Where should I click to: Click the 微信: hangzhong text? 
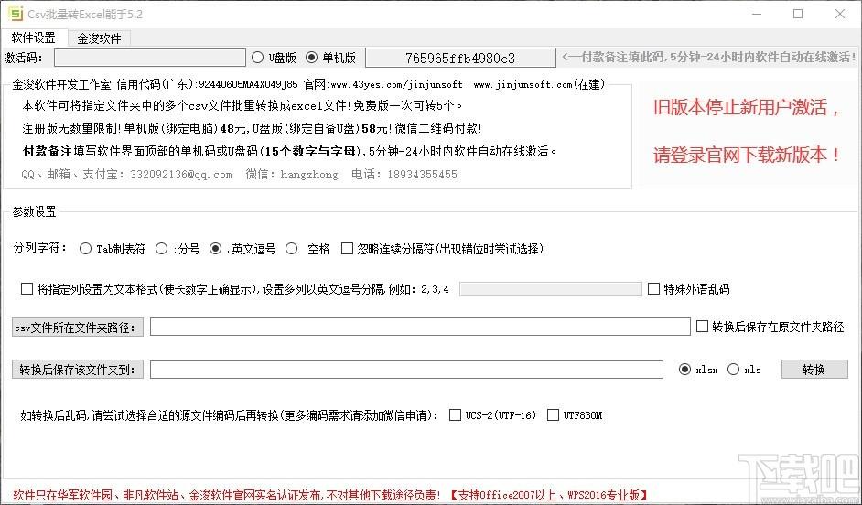[x=292, y=175]
